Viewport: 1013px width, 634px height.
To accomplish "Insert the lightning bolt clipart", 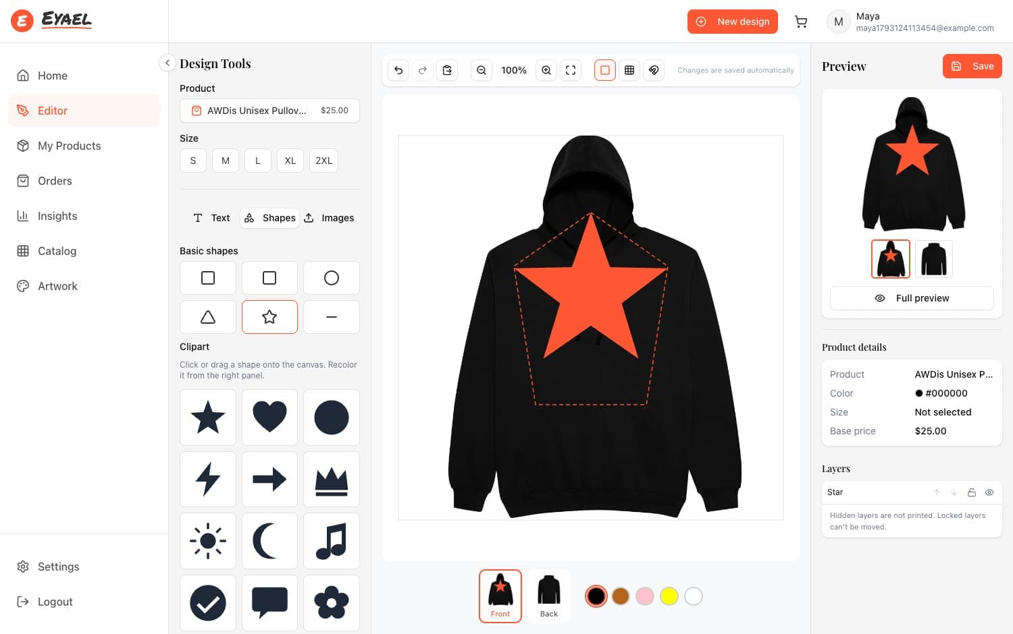I will [208, 480].
